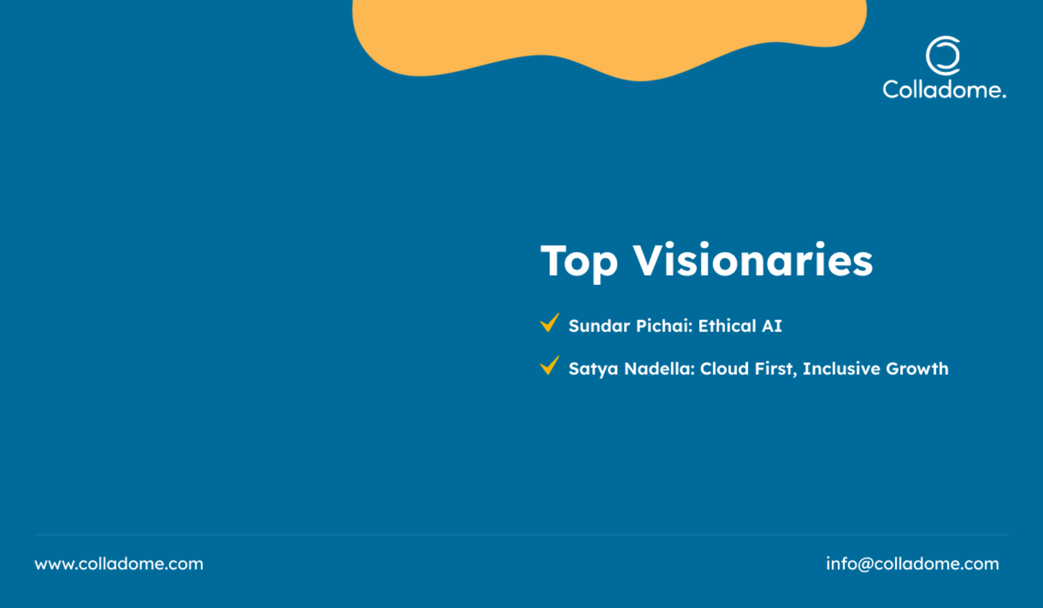
Task: Click the checkmark beside Sundar Pichai
Action: (550, 323)
